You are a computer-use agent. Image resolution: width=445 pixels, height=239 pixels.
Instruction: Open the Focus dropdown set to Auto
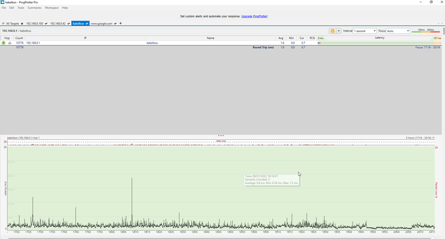click(x=398, y=31)
